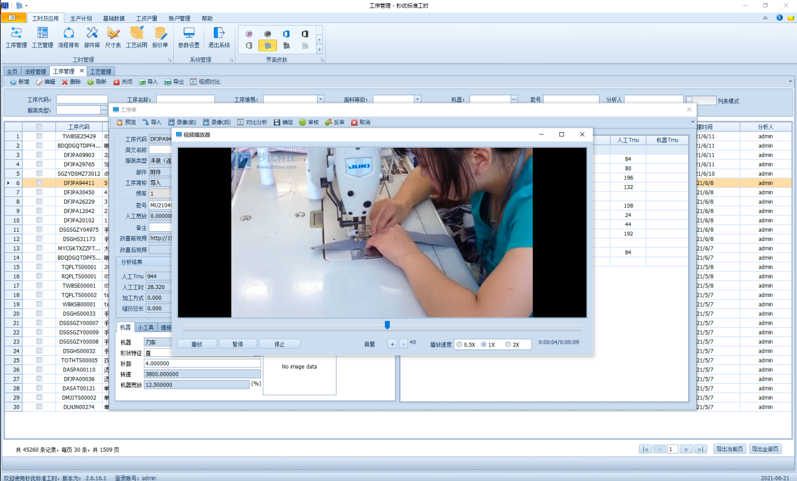Viewport: 797px width, 481px height.
Task: Switch to the 工艺管理 document tab
Action: click(101, 72)
